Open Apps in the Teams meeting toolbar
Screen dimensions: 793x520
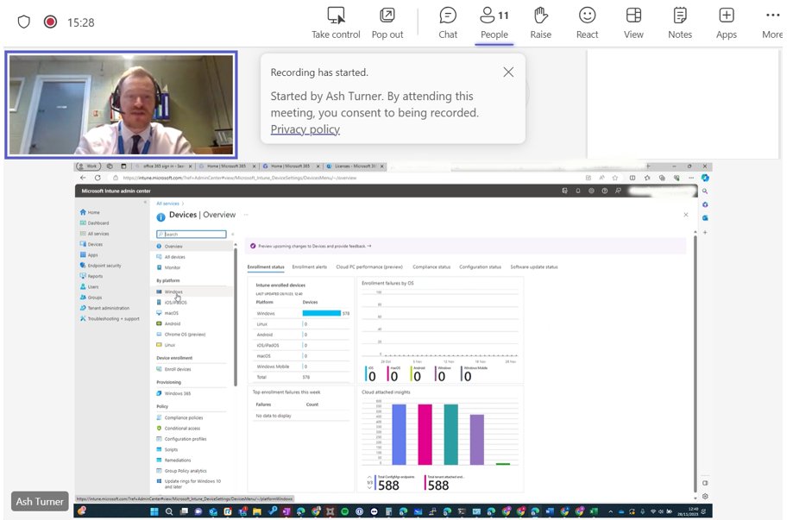tap(727, 23)
